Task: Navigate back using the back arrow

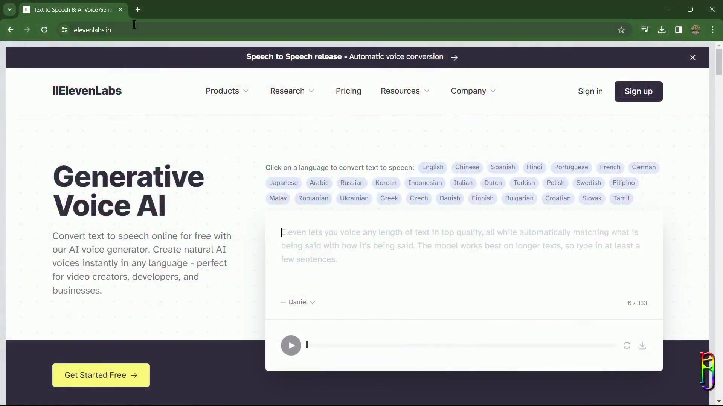Action: [x=10, y=30]
